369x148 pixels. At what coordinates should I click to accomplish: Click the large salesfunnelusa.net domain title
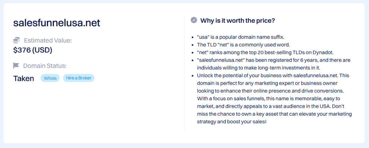57,23
